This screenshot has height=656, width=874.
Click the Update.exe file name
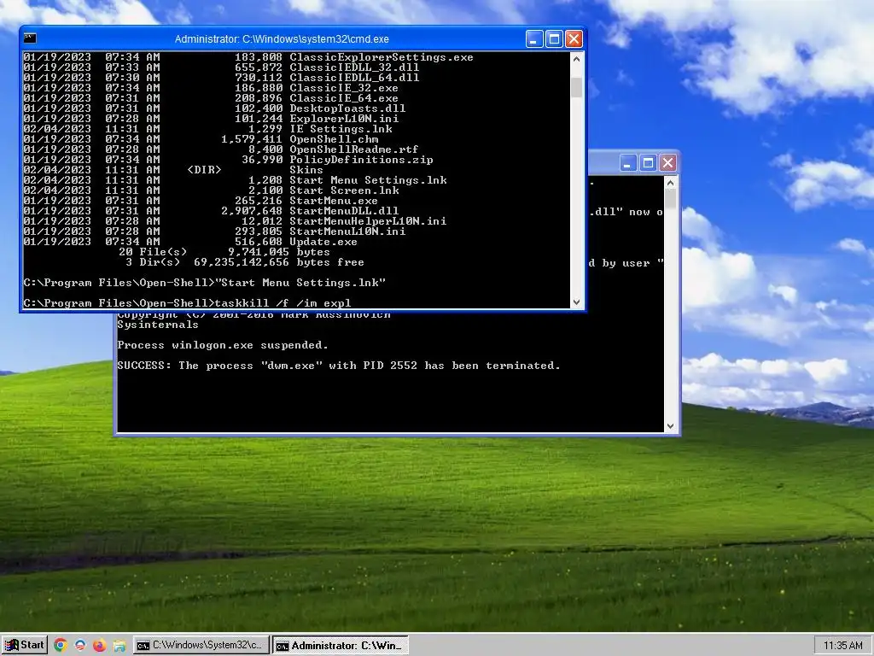coord(323,242)
